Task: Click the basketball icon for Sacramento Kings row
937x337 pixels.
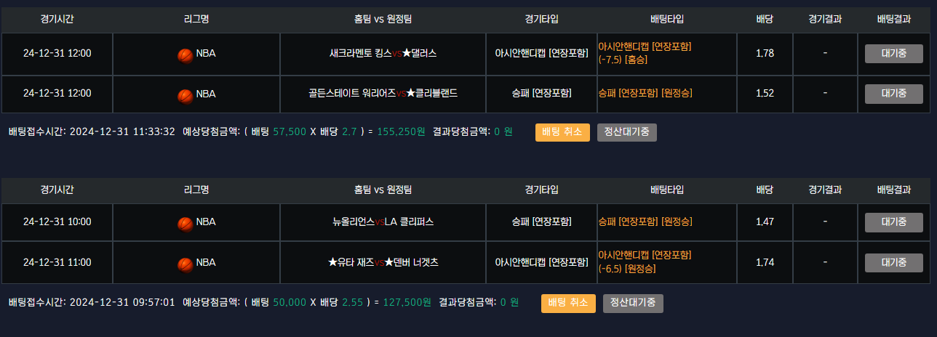Action: click(x=186, y=54)
